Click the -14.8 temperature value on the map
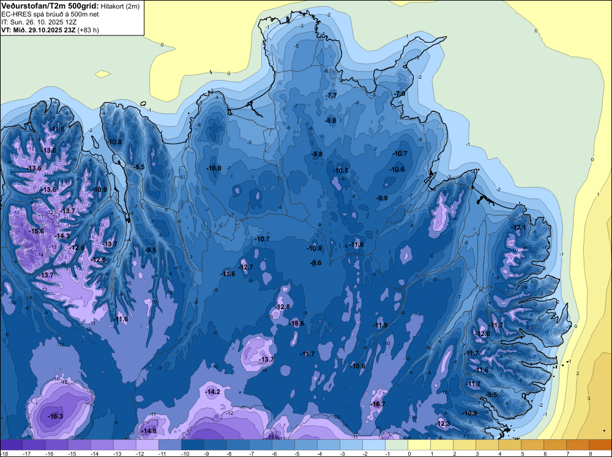Viewport: 612px width, 457px height. click(x=149, y=431)
